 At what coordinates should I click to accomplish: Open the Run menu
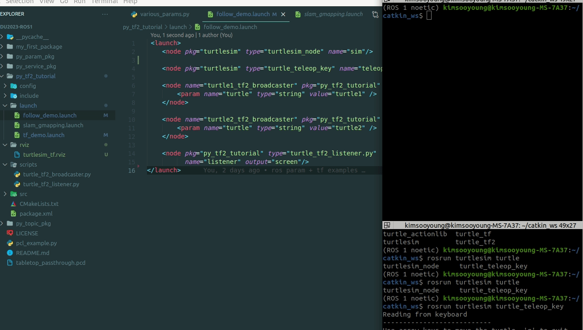(x=80, y=2)
